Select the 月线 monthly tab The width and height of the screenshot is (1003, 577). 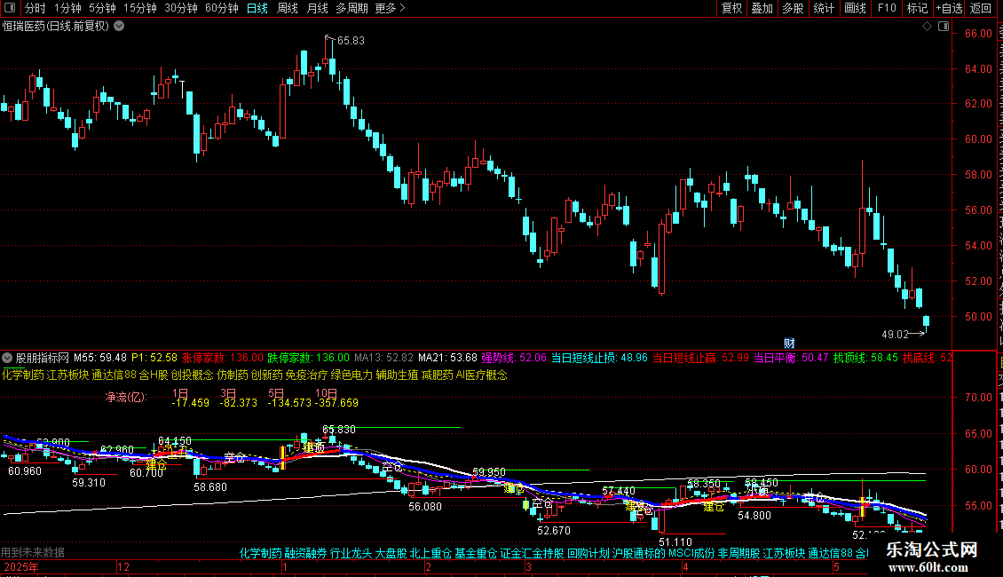(317, 8)
